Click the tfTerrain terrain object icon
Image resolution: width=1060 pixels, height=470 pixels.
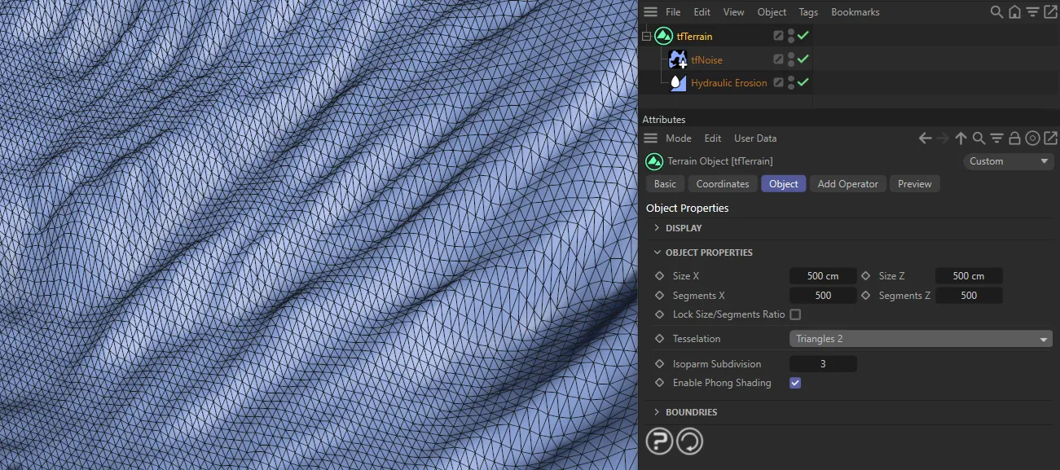(x=663, y=36)
